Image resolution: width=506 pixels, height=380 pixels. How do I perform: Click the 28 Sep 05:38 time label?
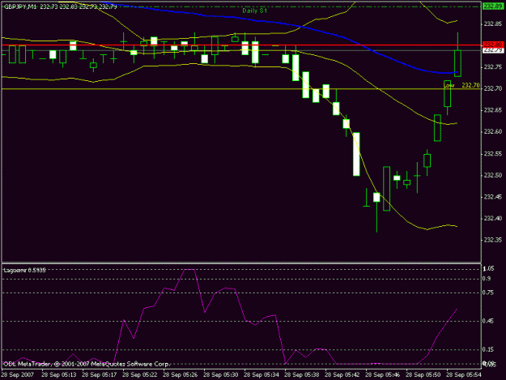coord(302,374)
